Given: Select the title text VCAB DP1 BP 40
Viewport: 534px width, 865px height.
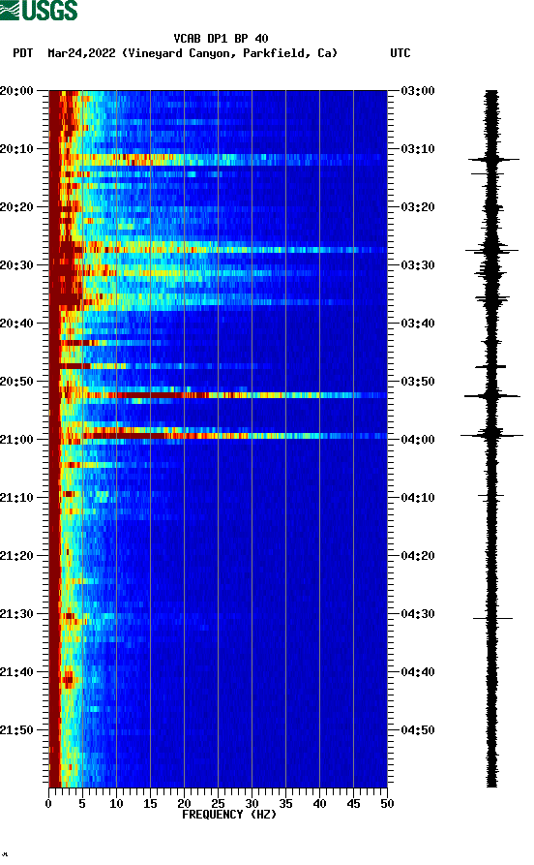Looking at the screenshot, I should [221, 39].
